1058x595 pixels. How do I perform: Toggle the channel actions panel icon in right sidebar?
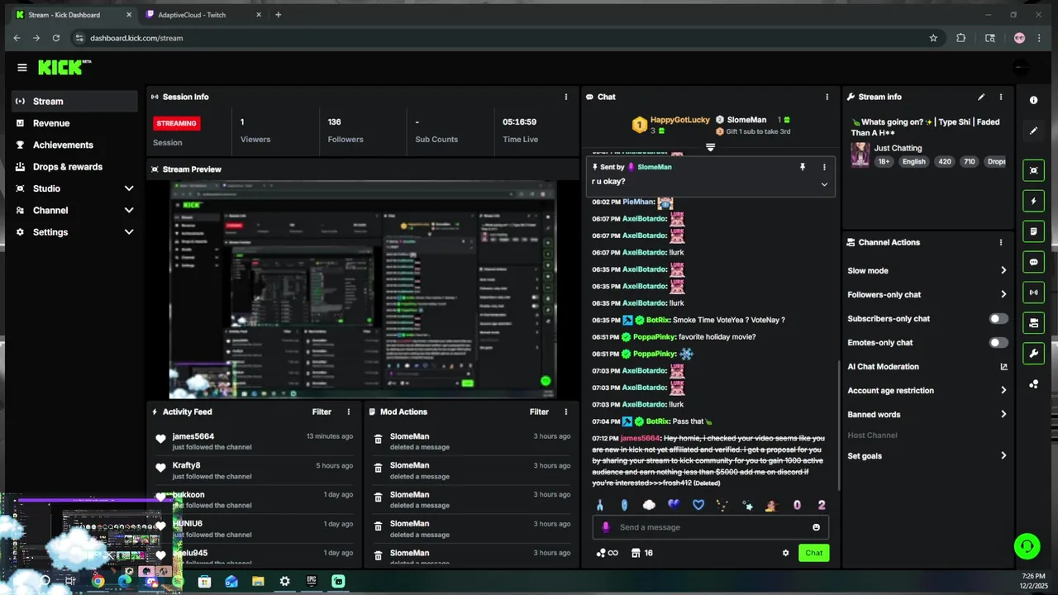point(1033,323)
